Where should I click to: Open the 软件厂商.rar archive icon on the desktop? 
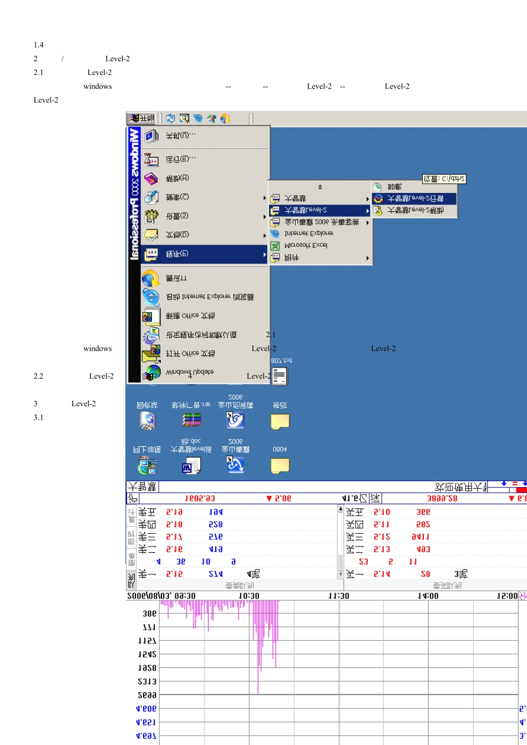(x=191, y=421)
